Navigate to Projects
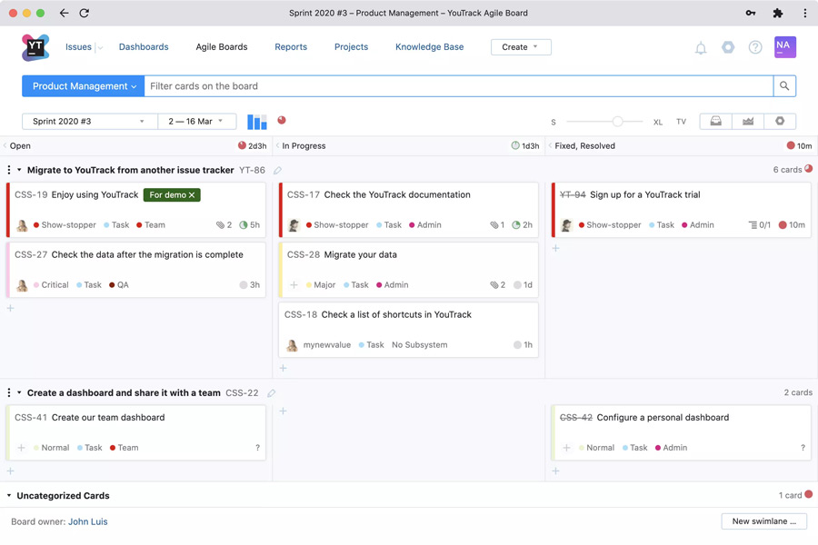The height and width of the screenshot is (545, 818). click(x=351, y=47)
